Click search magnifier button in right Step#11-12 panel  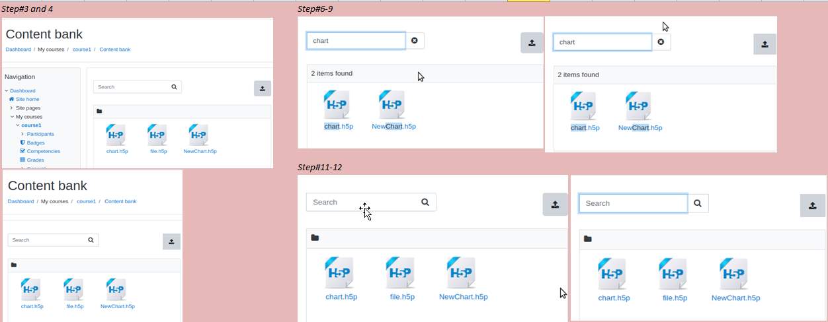(x=698, y=203)
